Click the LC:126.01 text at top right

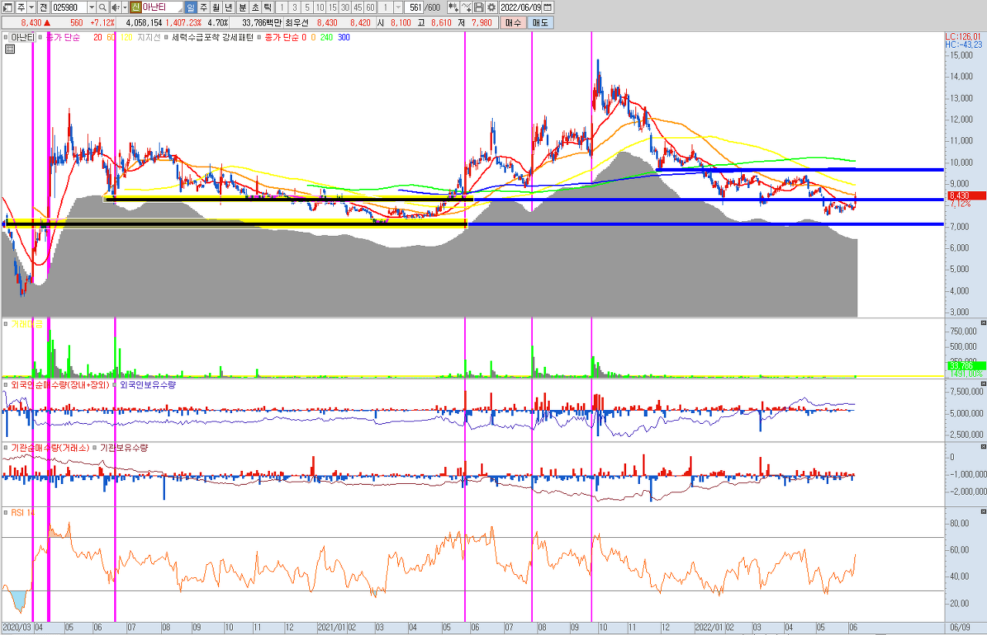click(965, 36)
